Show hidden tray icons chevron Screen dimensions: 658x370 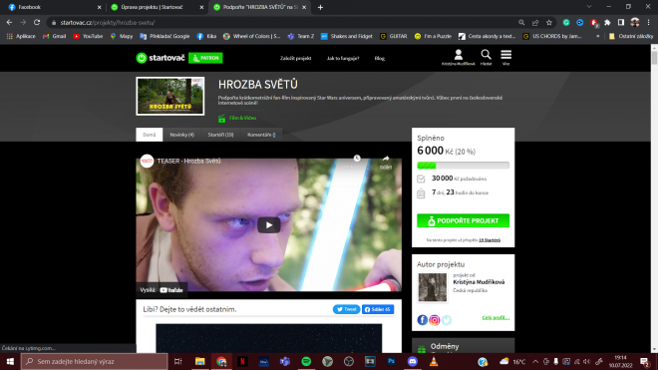pos(535,361)
